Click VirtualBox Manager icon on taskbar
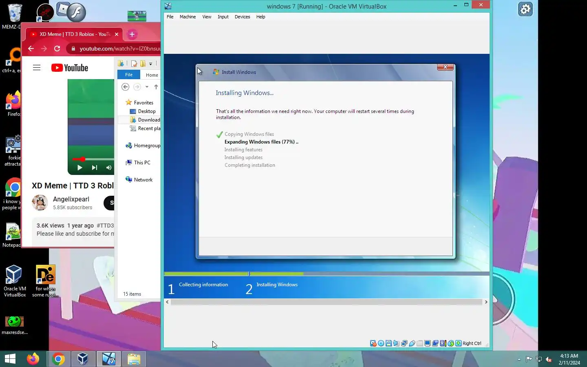587x367 pixels. [83, 359]
